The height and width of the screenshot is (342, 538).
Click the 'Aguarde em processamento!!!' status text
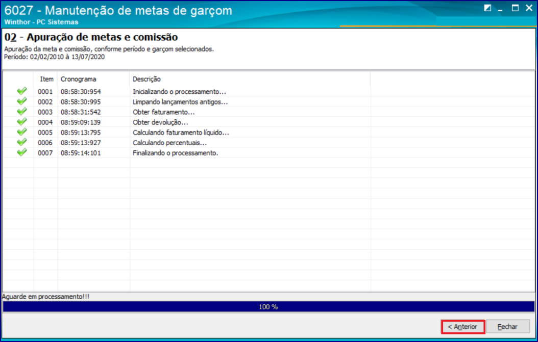pyautogui.click(x=46, y=297)
